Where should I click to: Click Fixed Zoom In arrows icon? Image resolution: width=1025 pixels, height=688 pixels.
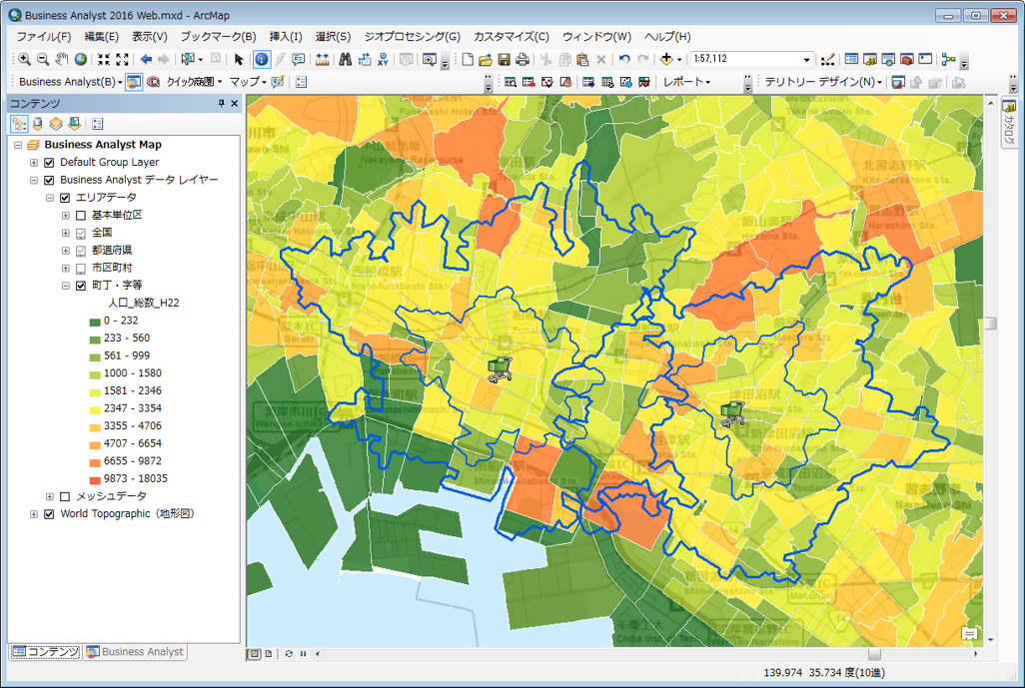tap(103, 60)
